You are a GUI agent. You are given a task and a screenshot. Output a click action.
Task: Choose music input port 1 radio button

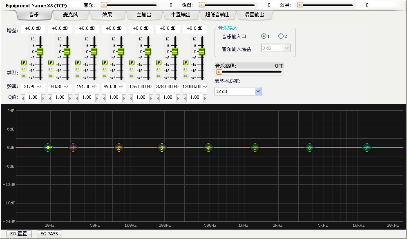click(264, 36)
